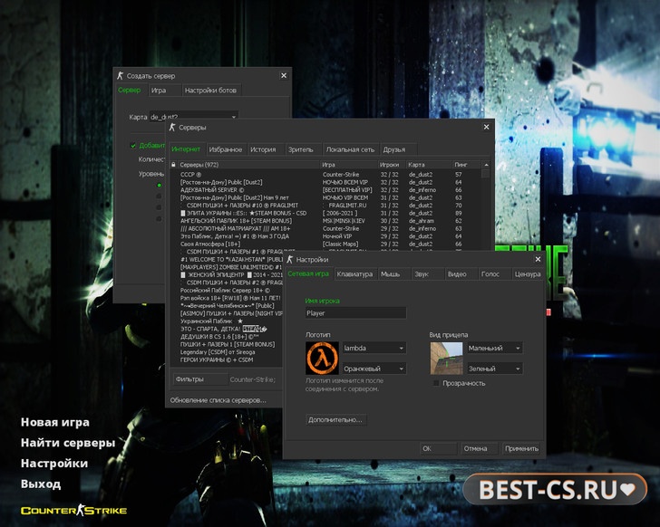Image resolution: width=660 pixels, height=527 pixels.
Task: Select the Своя Атмосфера [18+] row
Action: pyautogui.click(x=325, y=244)
